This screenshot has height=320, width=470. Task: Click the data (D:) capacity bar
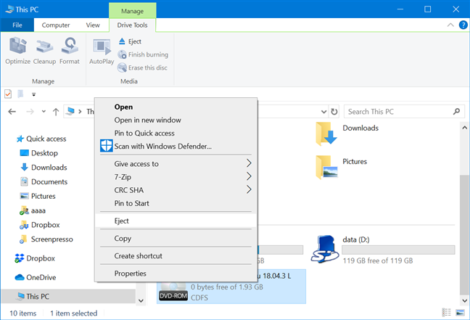pos(398,250)
